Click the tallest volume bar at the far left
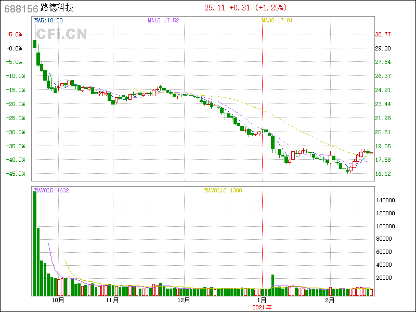This screenshot has height=312, width=416. click(x=35, y=243)
